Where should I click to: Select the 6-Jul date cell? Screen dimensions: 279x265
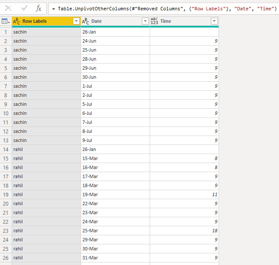[115, 114]
